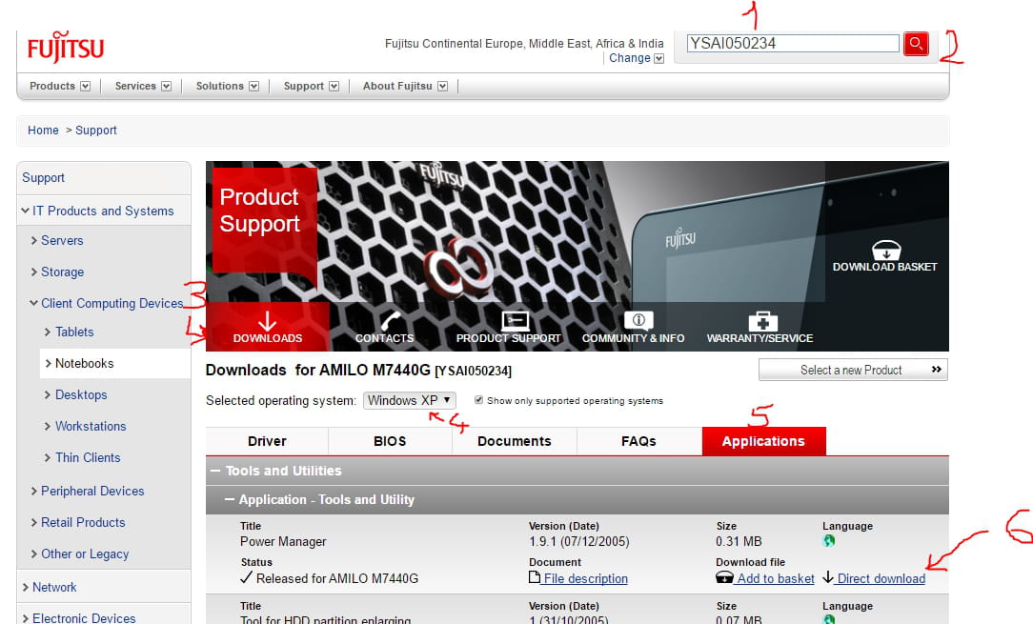Click the Contacts phone icon
This screenshot has height=624, width=1033.
(390, 320)
